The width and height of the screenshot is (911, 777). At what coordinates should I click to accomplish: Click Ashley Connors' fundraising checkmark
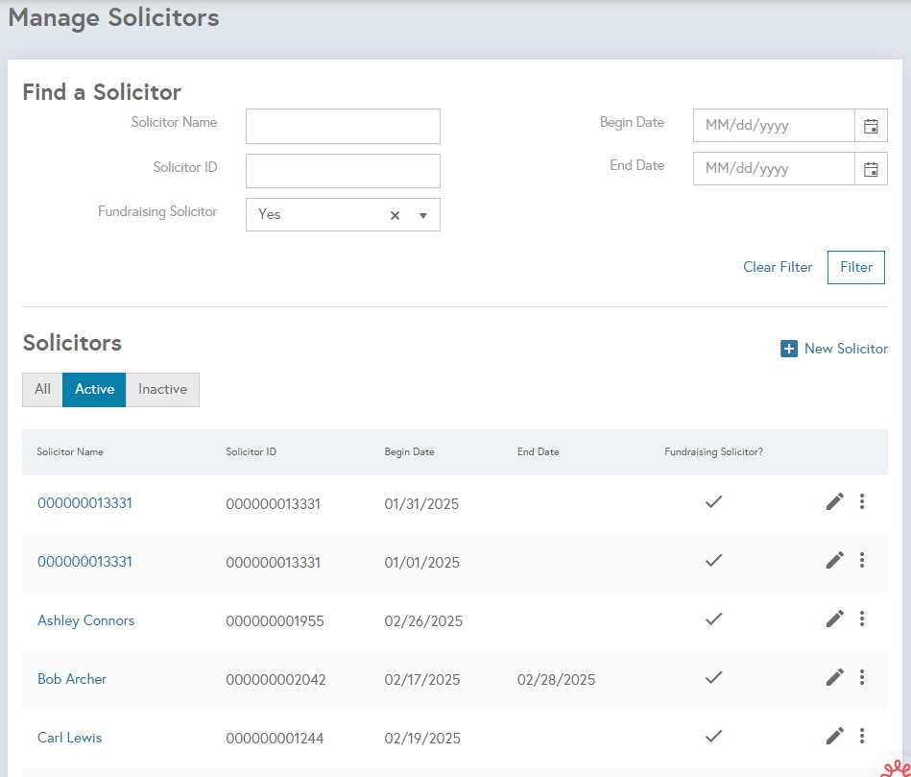coord(713,619)
